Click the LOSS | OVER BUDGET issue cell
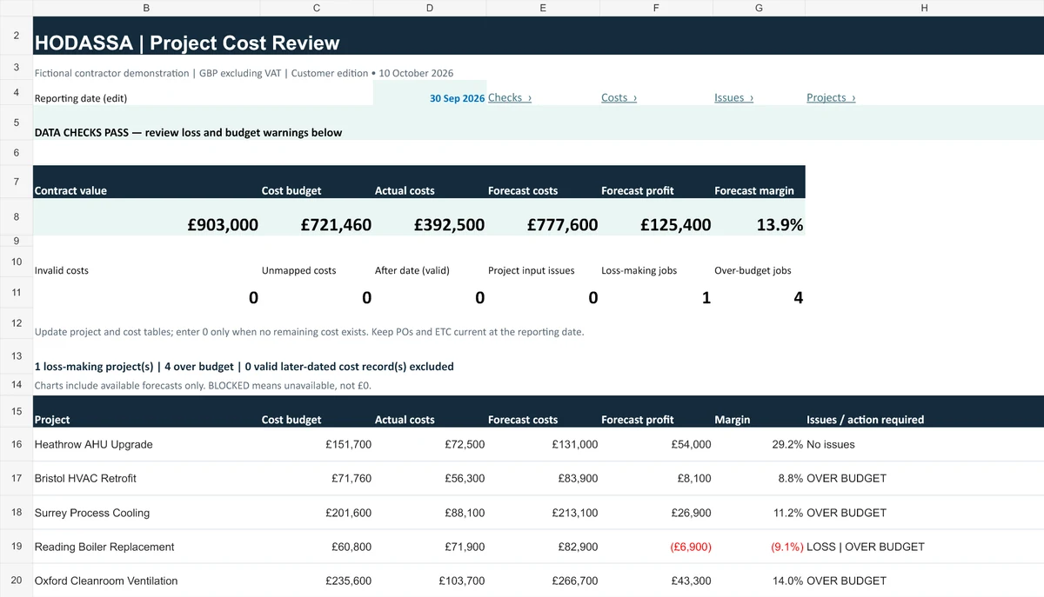The image size is (1044, 597). coord(866,547)
